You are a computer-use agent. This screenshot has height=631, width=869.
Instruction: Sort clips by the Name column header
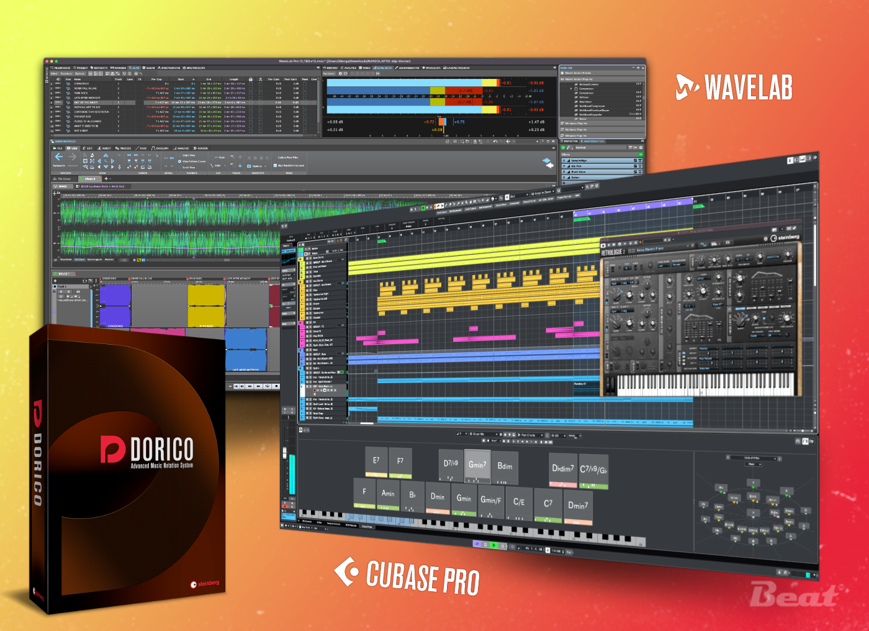point(92,79)
